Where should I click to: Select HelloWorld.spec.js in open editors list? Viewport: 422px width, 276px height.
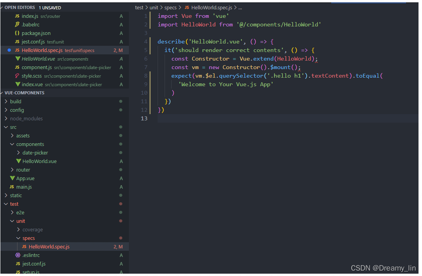(x=64, y=50)
